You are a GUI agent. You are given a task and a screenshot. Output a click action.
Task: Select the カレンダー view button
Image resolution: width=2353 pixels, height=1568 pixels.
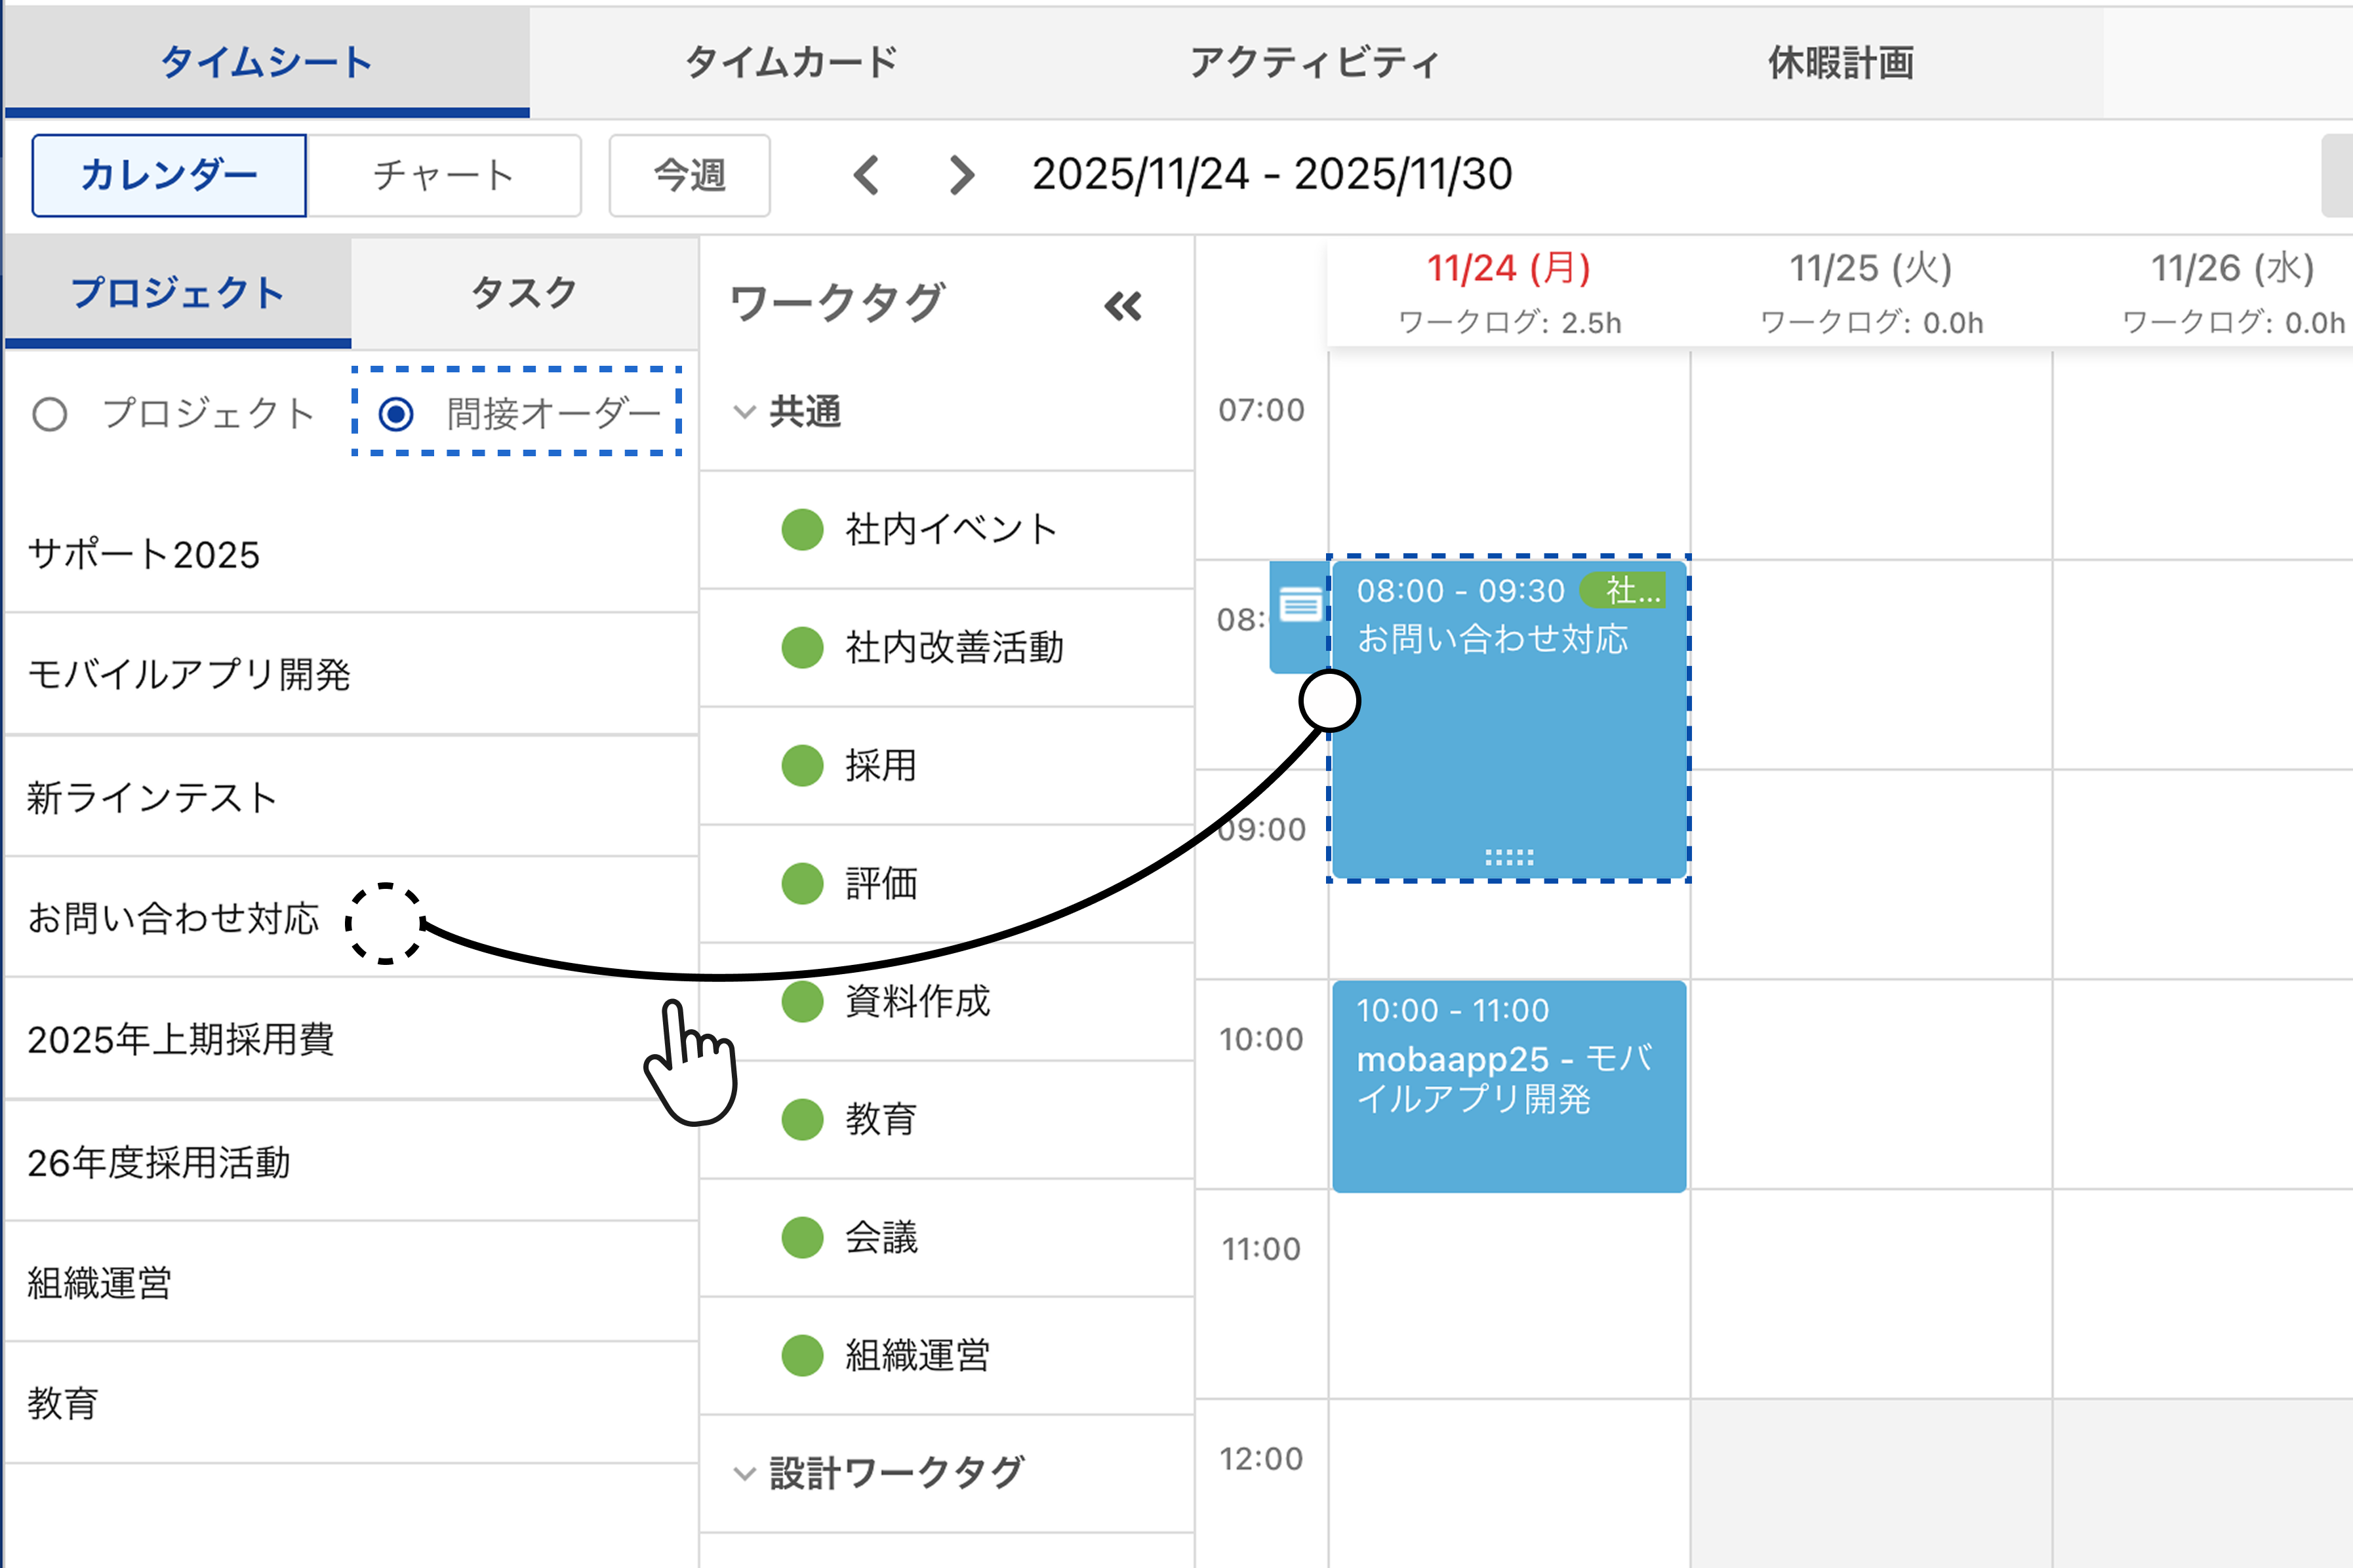coord(169,175)
